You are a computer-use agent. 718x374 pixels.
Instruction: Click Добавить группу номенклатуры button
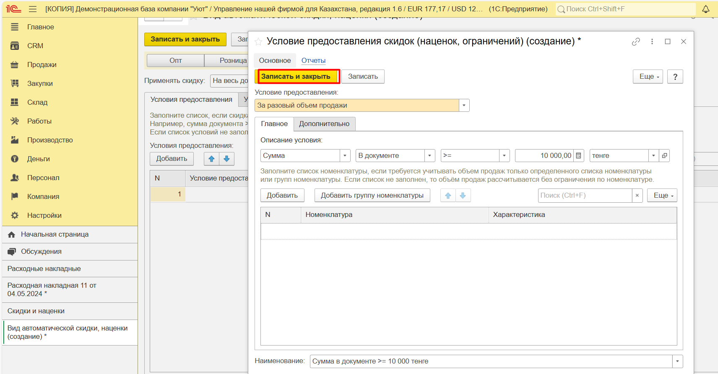pyautogui.click(x=372, y=195)
